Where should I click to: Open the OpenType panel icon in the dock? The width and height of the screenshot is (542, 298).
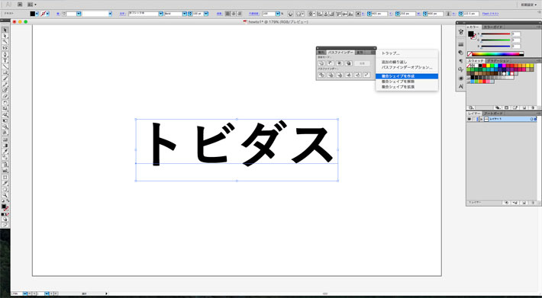click(x=461, y=69)
